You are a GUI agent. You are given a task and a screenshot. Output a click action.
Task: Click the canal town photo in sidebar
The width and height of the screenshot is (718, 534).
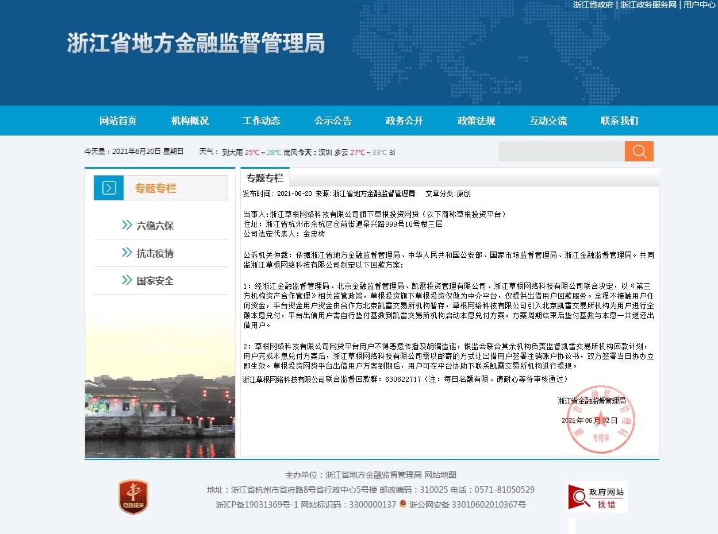160,411
